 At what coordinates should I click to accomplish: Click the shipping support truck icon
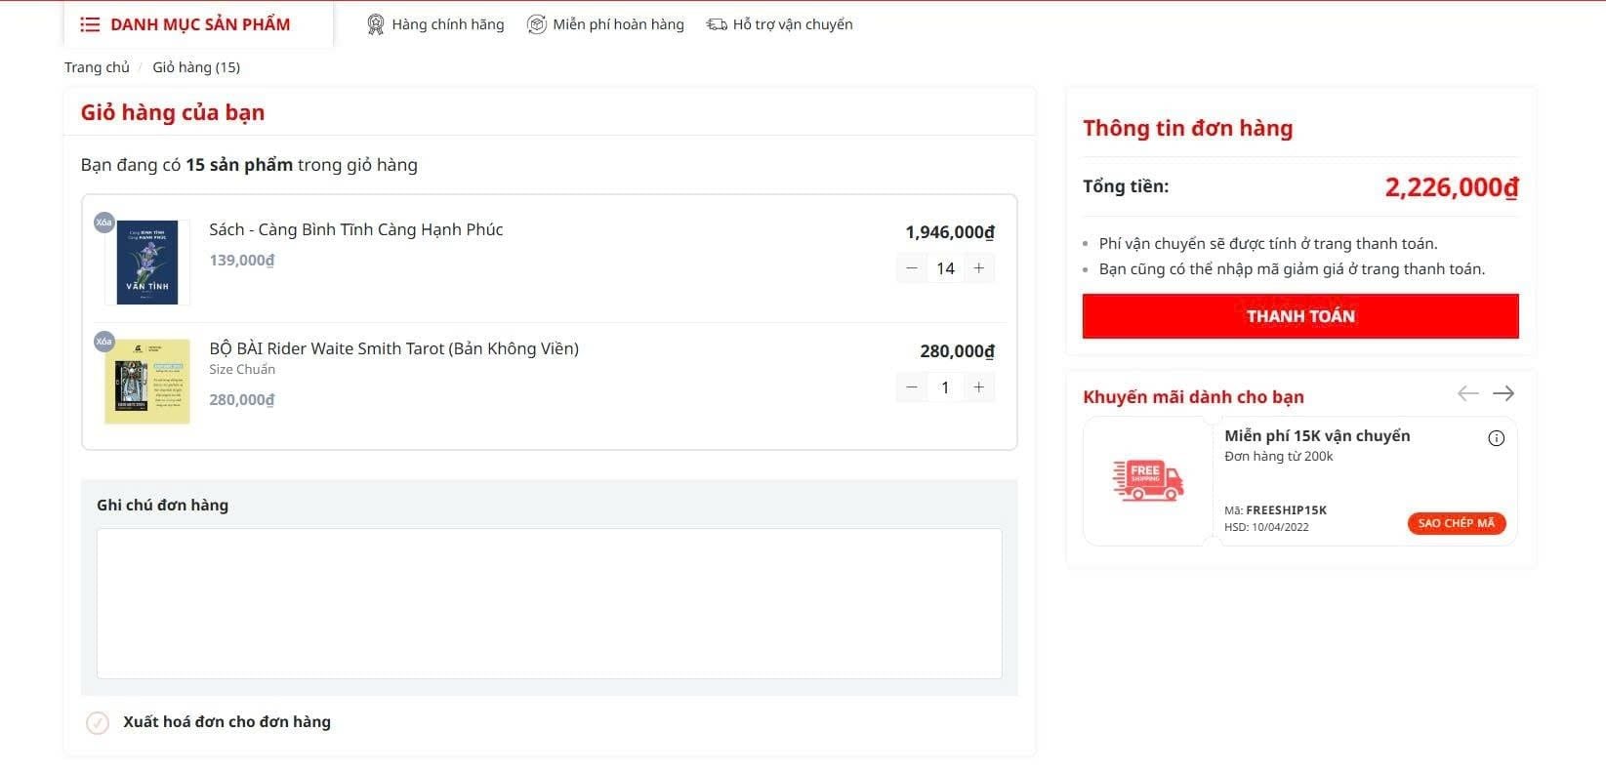tap(717, 24)
